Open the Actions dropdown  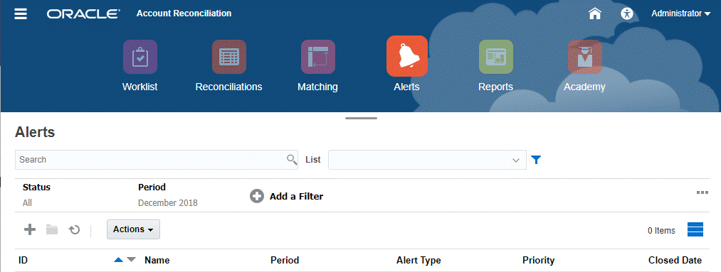tap(133, 229)
